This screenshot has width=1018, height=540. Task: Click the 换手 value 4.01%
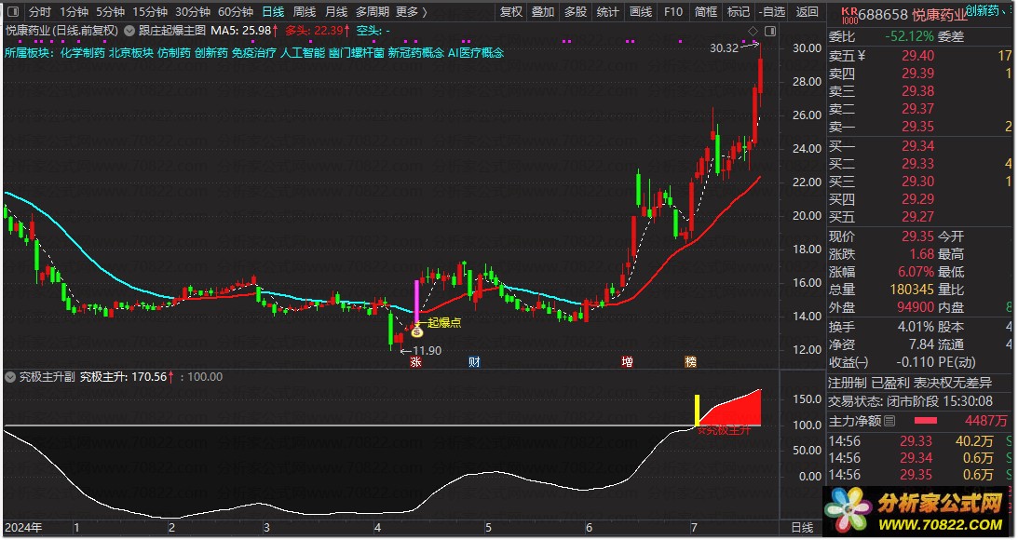tap(916, 327)
